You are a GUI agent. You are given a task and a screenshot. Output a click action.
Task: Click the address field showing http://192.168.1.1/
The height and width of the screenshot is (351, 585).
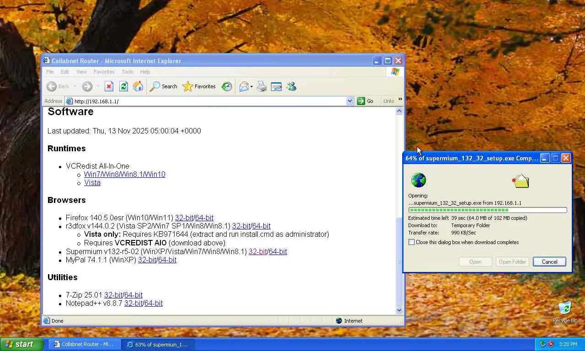(x=210, y=101)
